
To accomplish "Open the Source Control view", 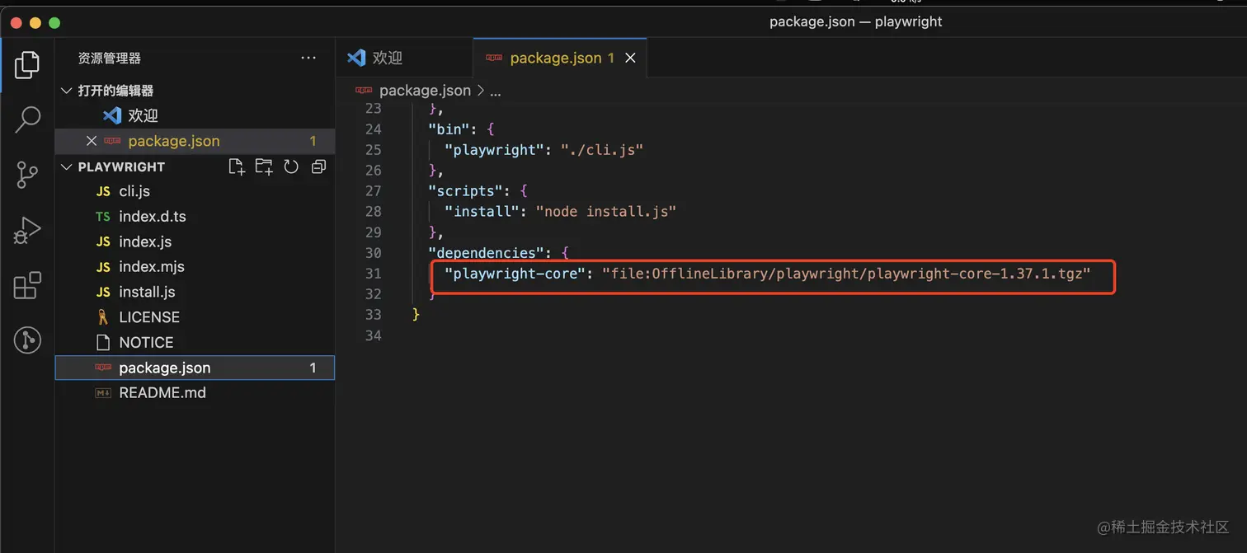I will (x=27, y=175).
